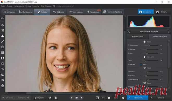Select the radial filter circle tool

click(x=3, y=47)
